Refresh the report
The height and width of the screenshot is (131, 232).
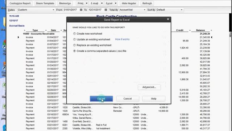coord(147,3)
